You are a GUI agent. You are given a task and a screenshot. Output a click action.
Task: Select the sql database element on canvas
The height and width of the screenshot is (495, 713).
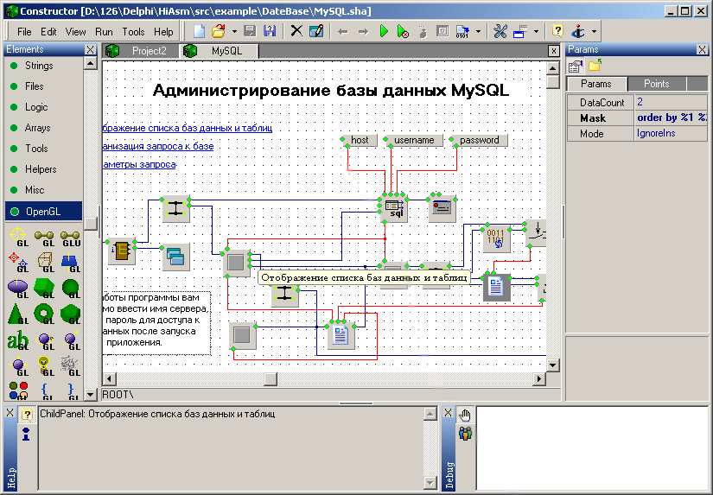[x=394, y=209]
